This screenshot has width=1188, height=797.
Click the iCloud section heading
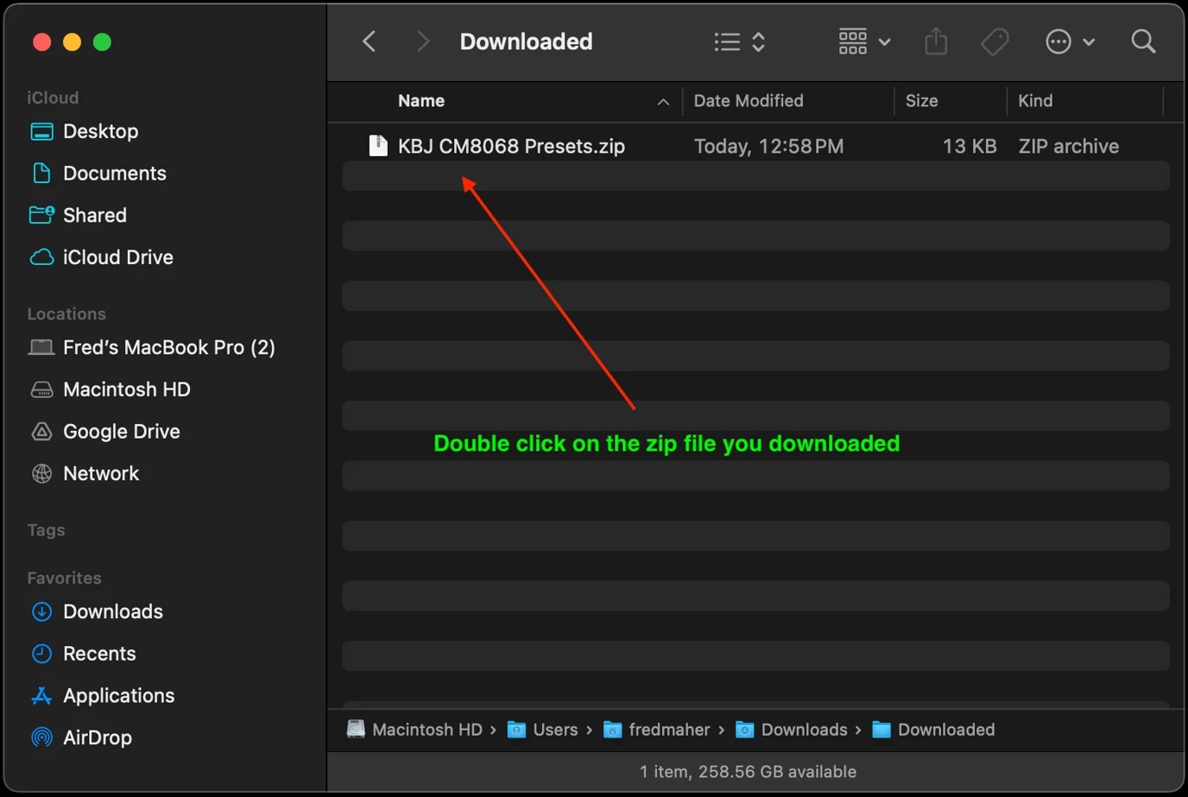click(53, 98)
